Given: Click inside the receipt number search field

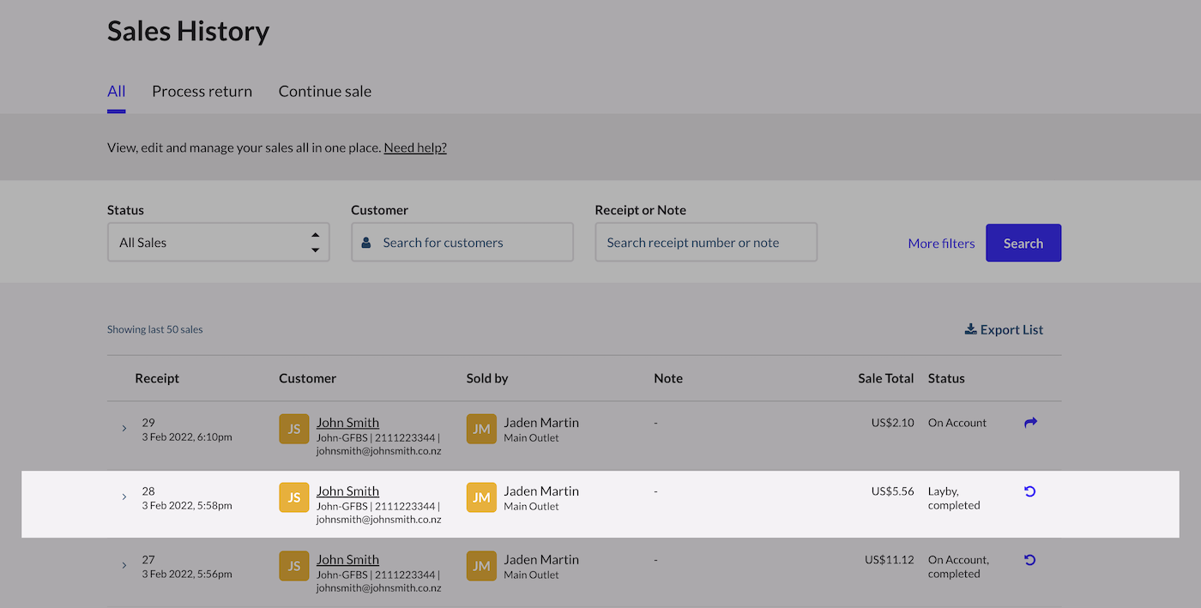Looking at the screenshot, I should (705, 242).
